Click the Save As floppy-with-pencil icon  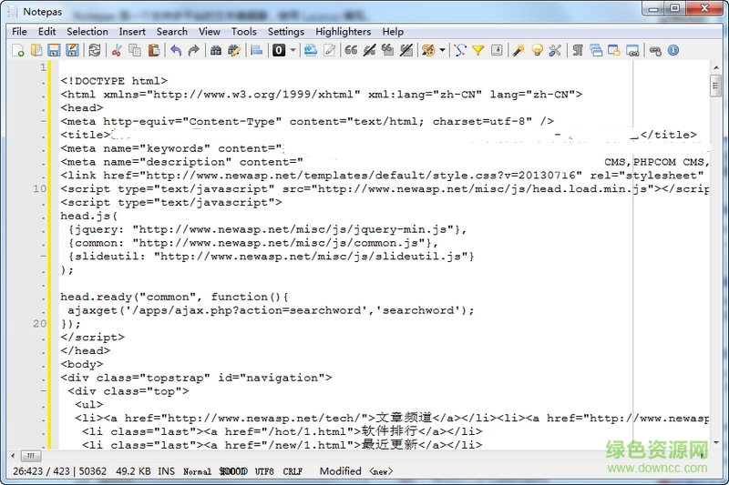click(x=72, y=50)
